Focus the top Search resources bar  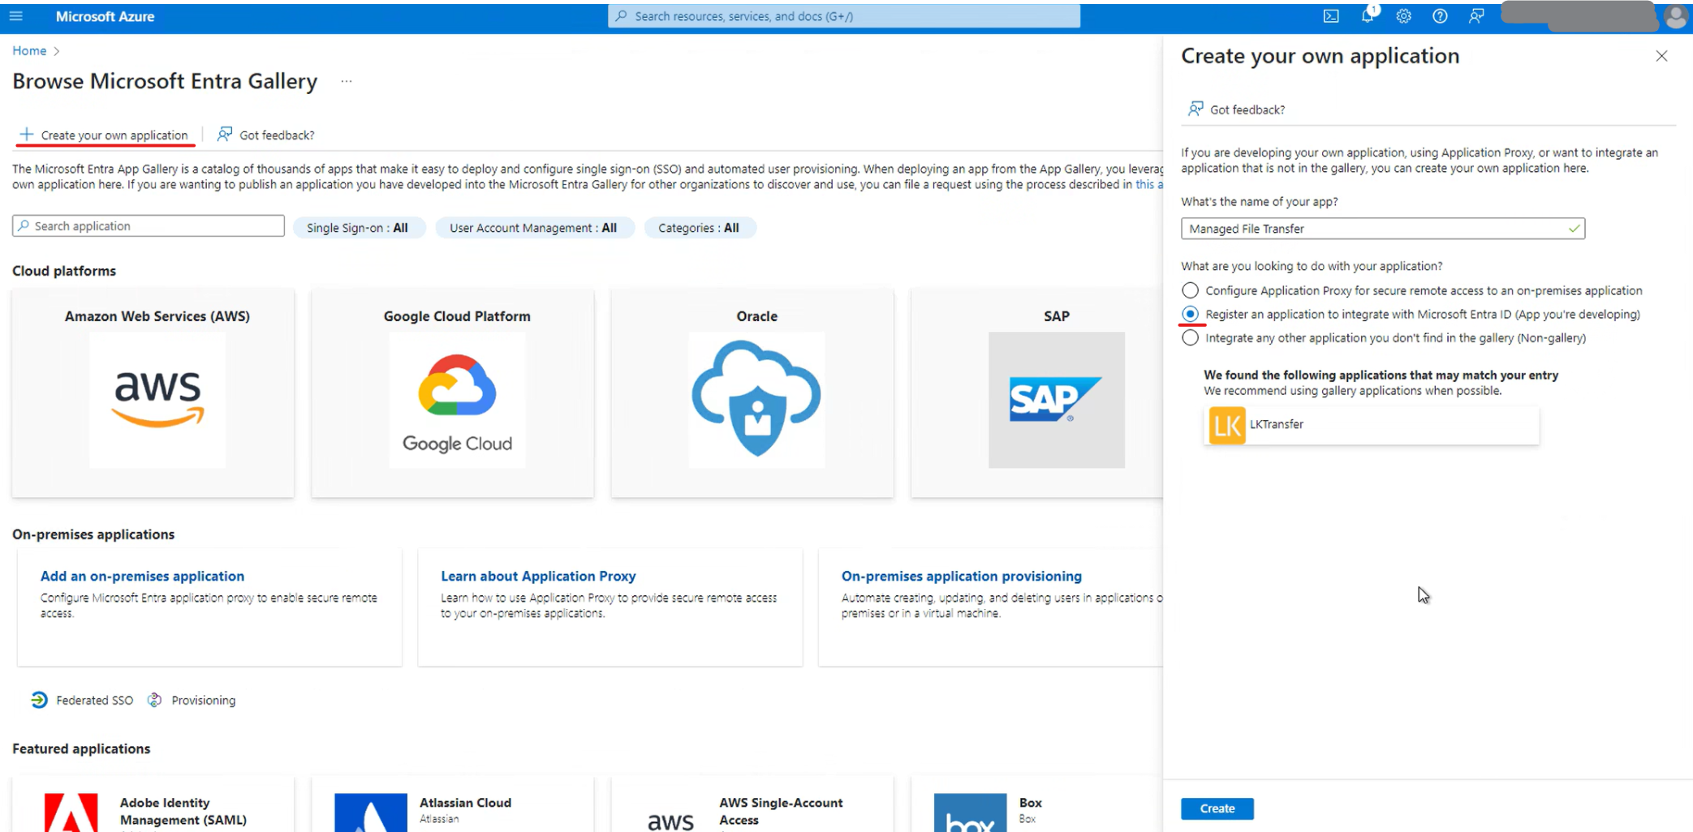pos(844,16)
